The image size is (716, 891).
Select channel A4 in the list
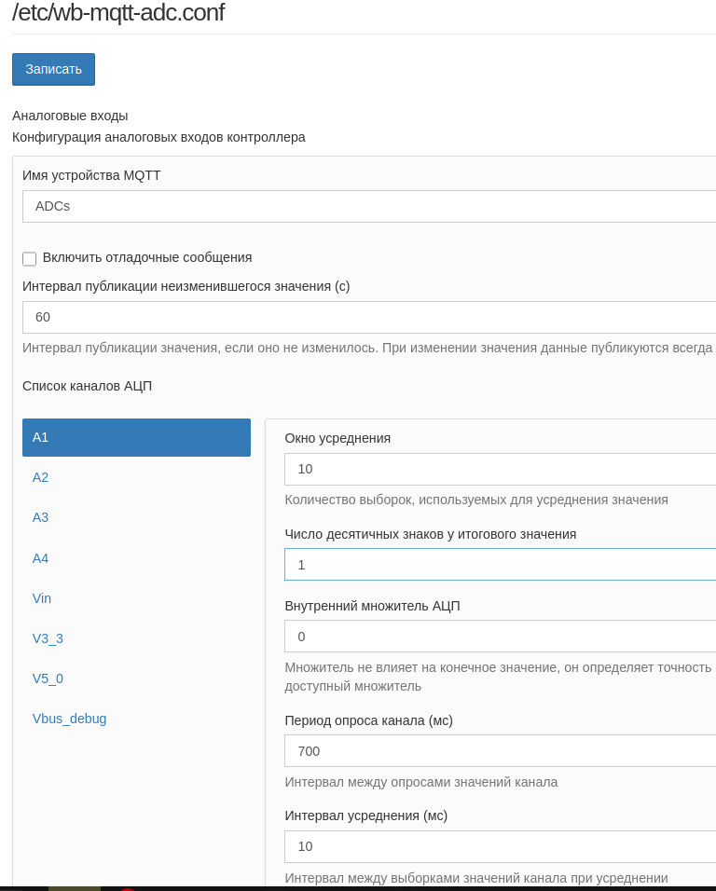(41, 558)
